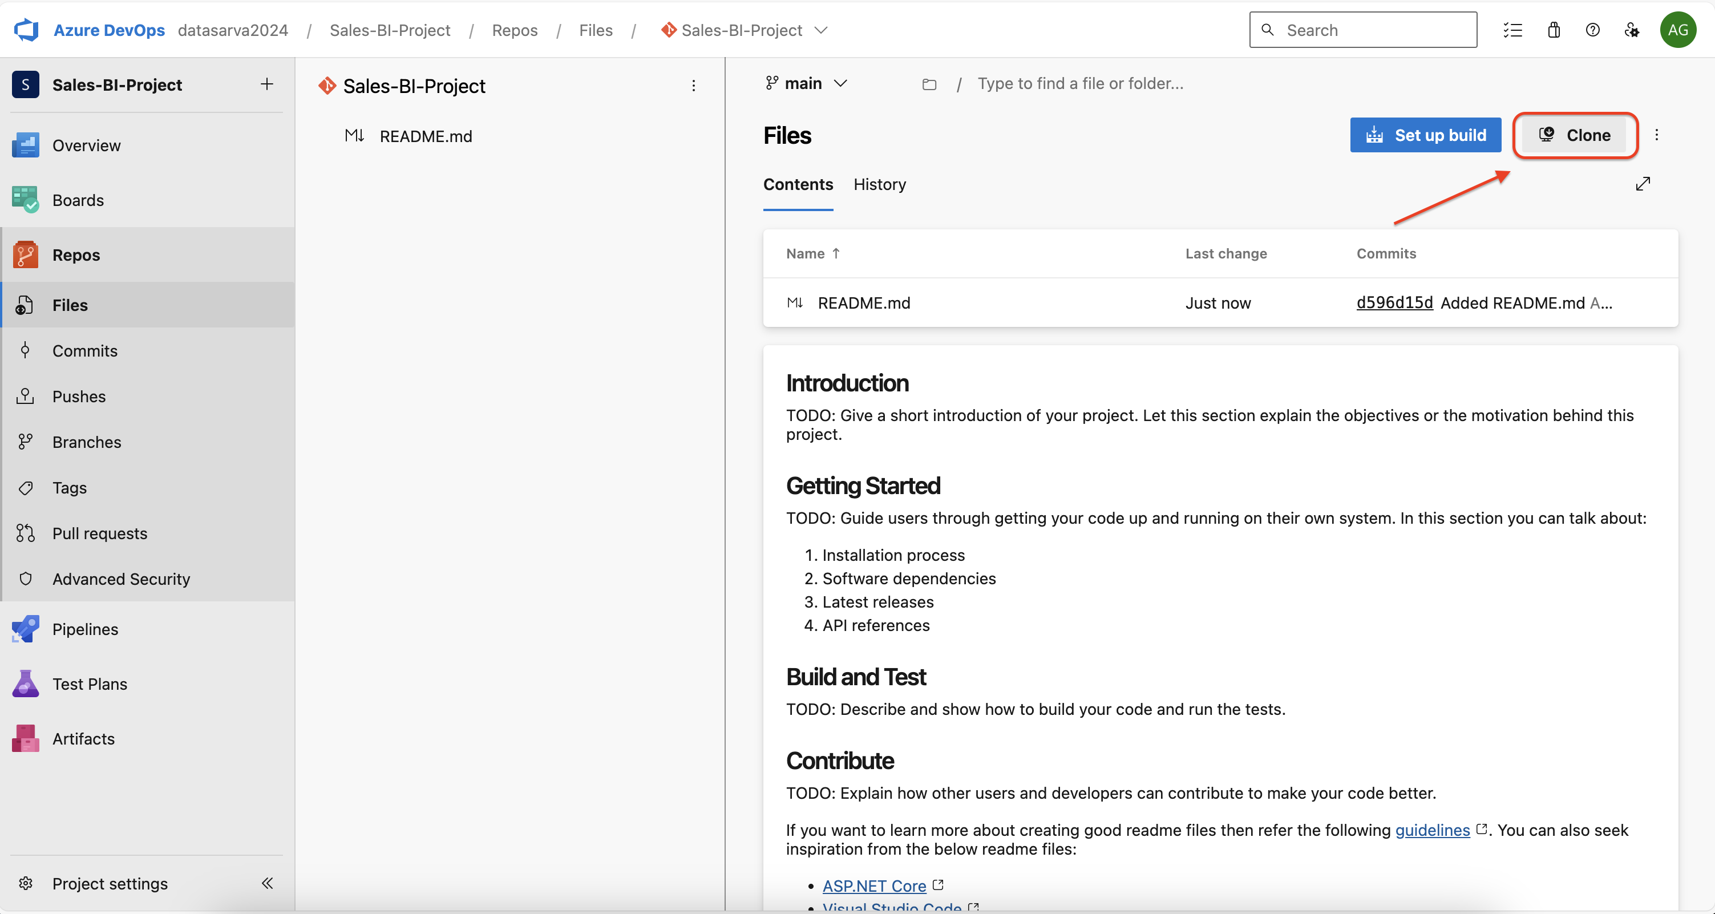The height and width of the screenshot is (914, 1715).
Task: Click the Commits column header
Action: pos(1386,254)
